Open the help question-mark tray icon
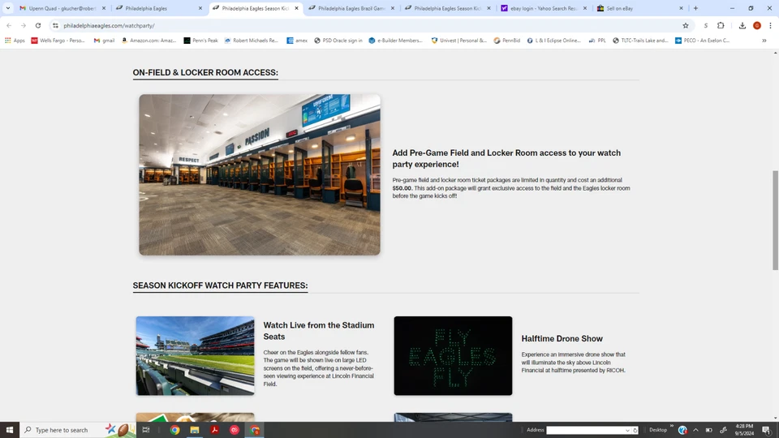Screen dimensions: 779x438 [682, 430]
